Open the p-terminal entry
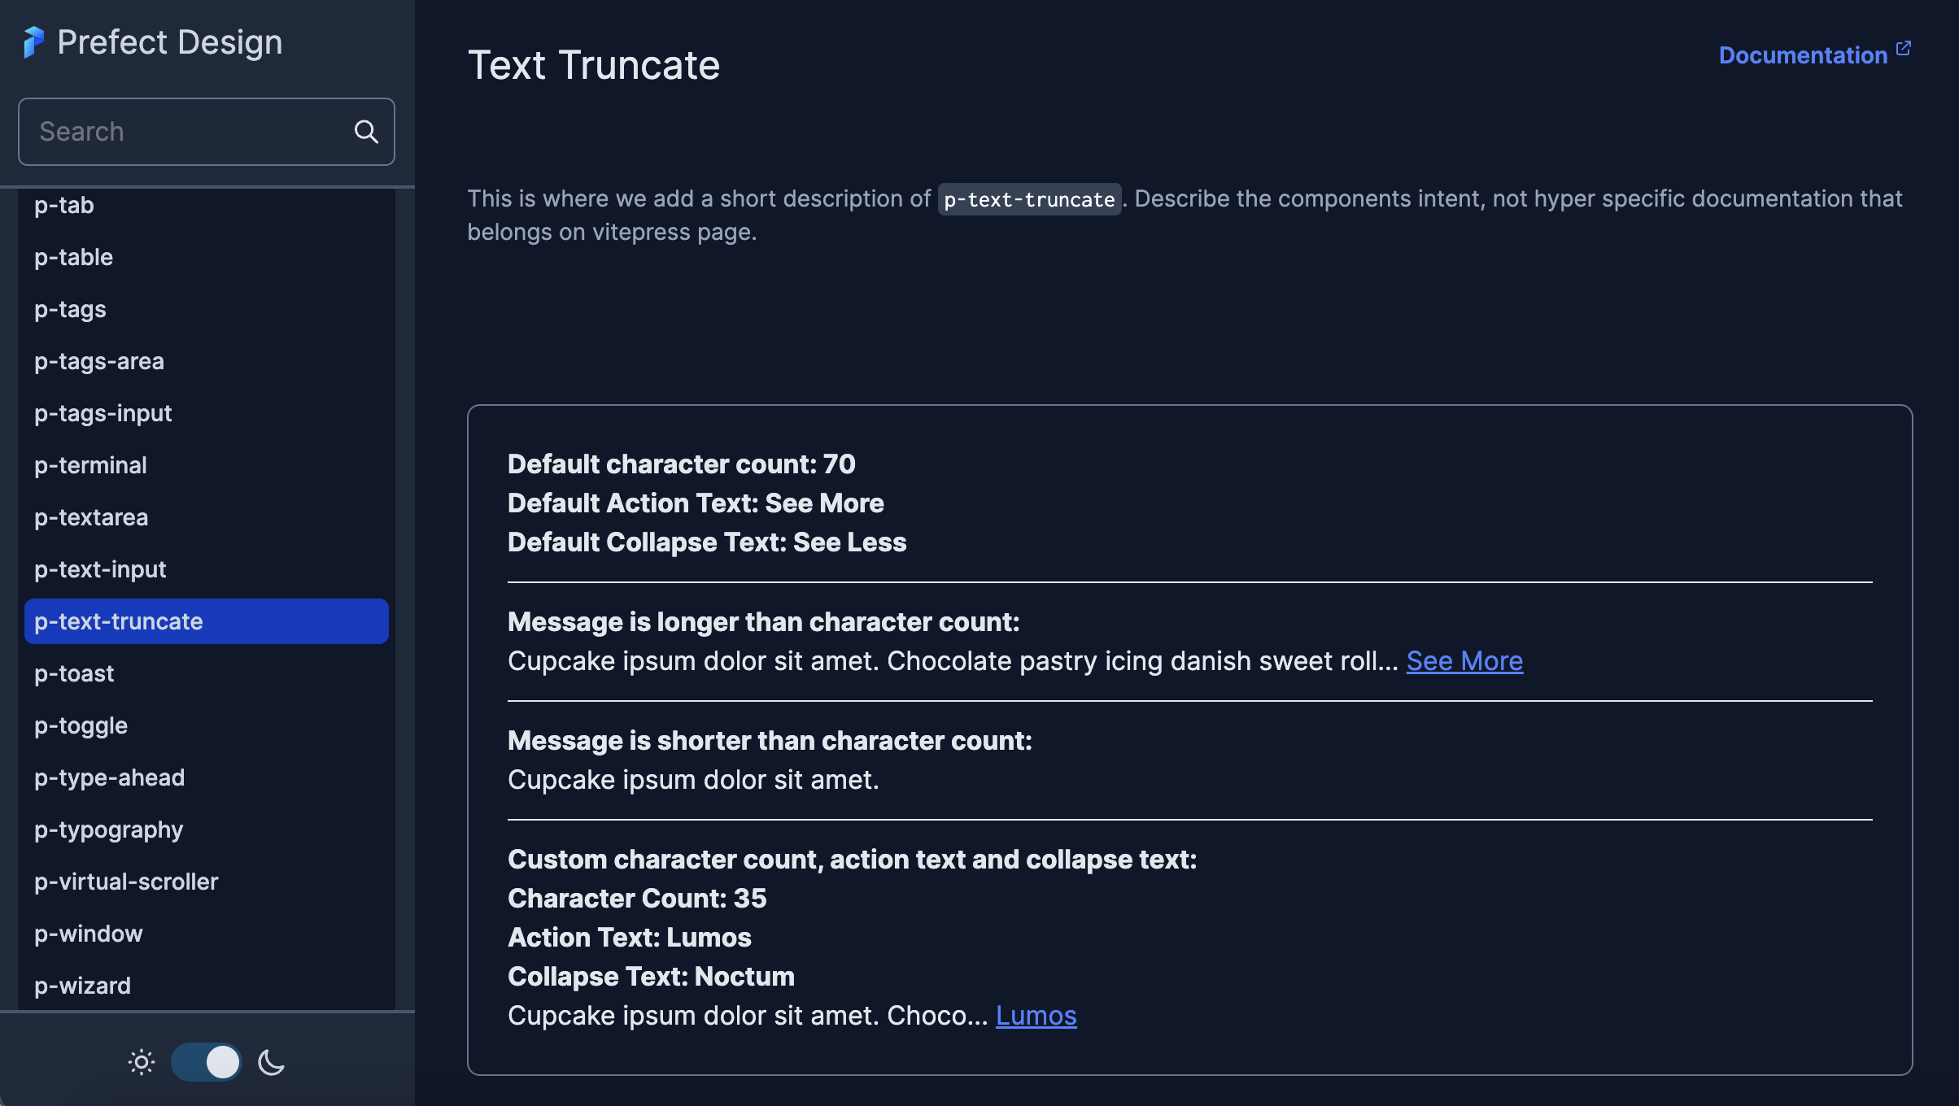 (x=207, y=465)
